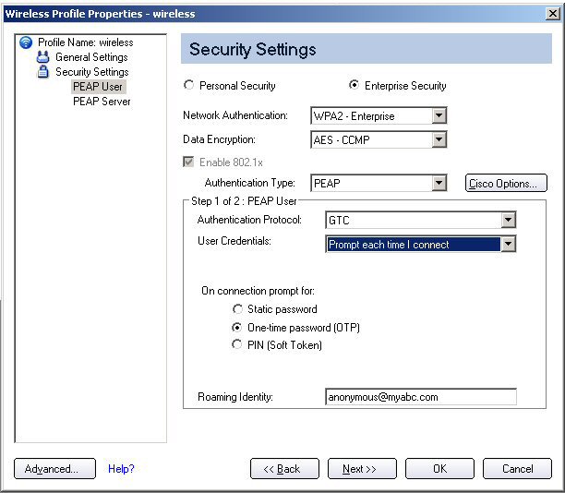Click the Security Settings padlock icon
Image resolution: width=565 pixels, height=493 pixels.
pyautogui.click(x=42, y=72)
